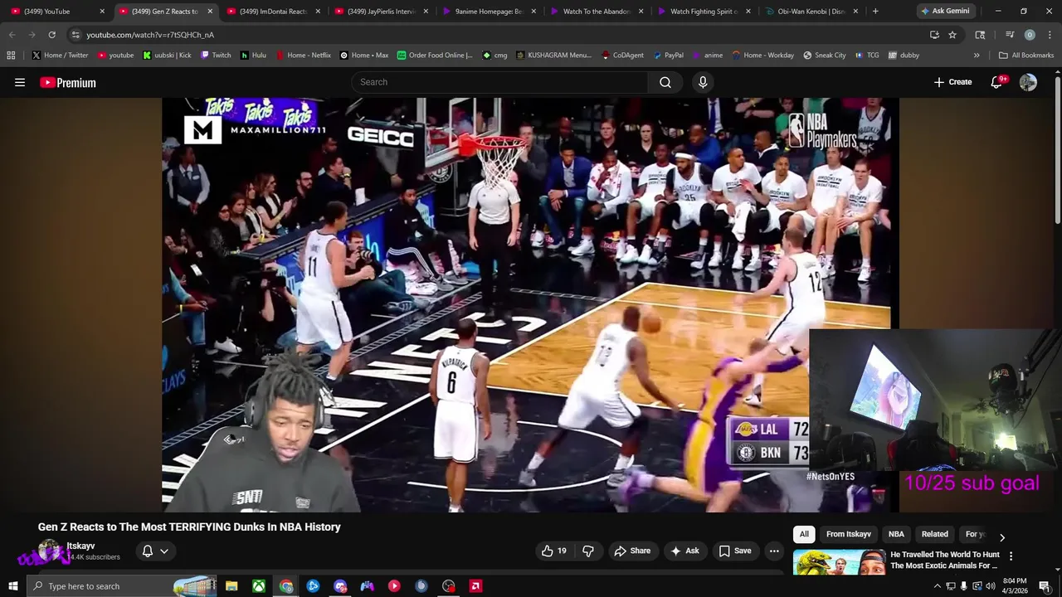Click the Ask button
Viewport: 1062px width, 597px height.
click(x=685, y=551)
